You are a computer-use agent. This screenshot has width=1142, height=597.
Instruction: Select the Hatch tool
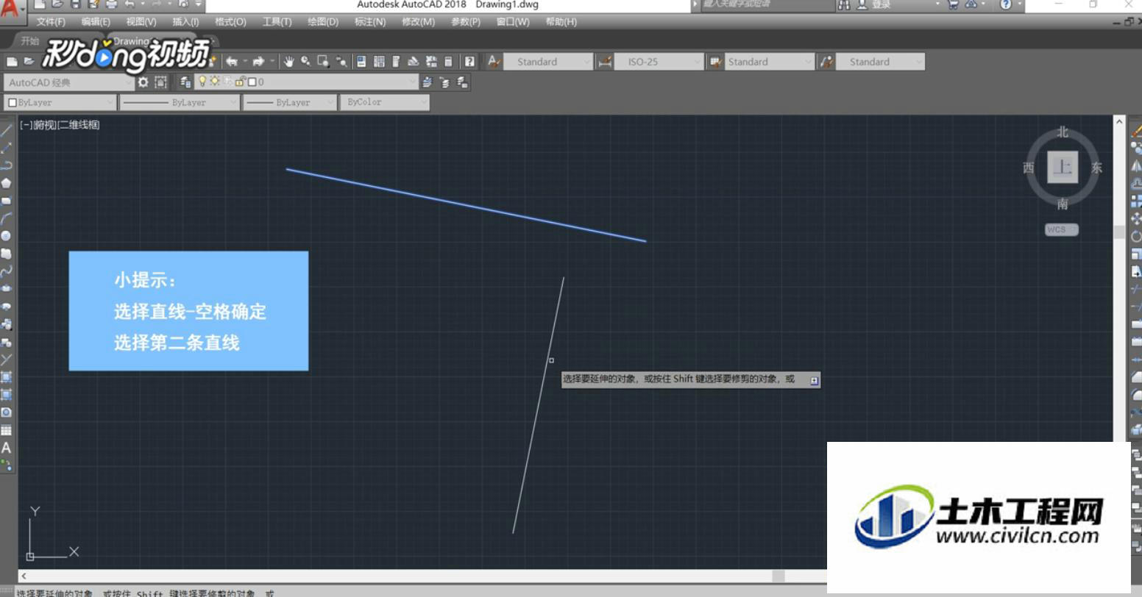pos(6,377)
